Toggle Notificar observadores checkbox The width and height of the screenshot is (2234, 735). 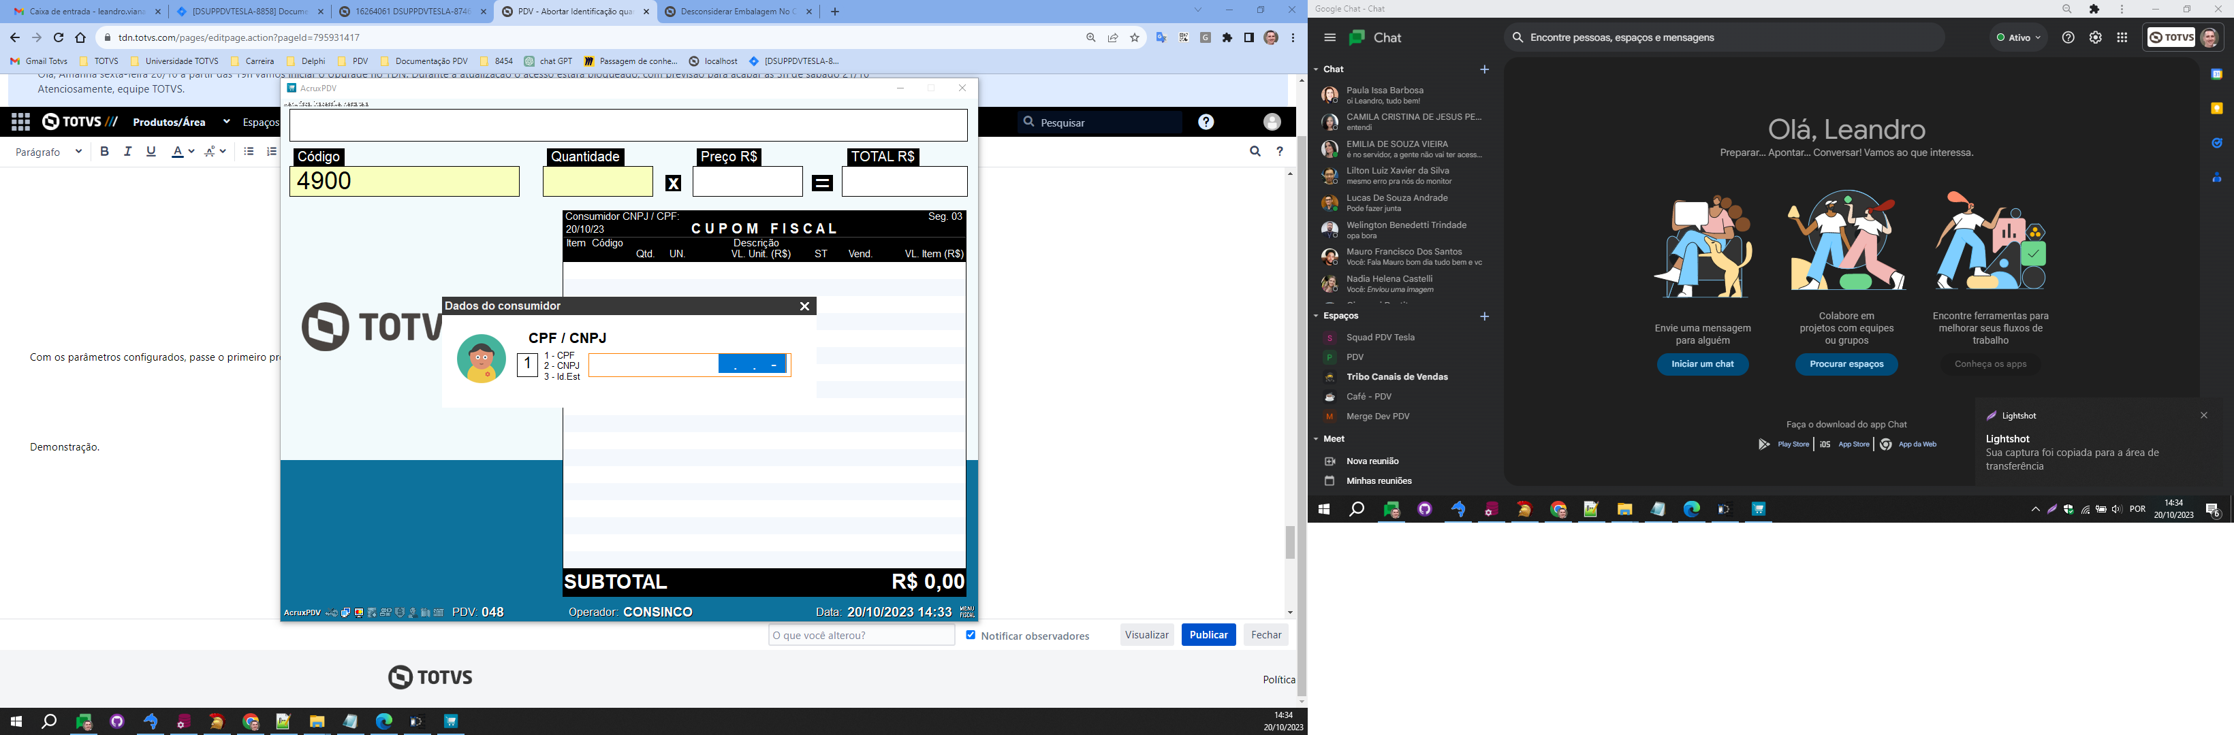(x=971, y=636)
